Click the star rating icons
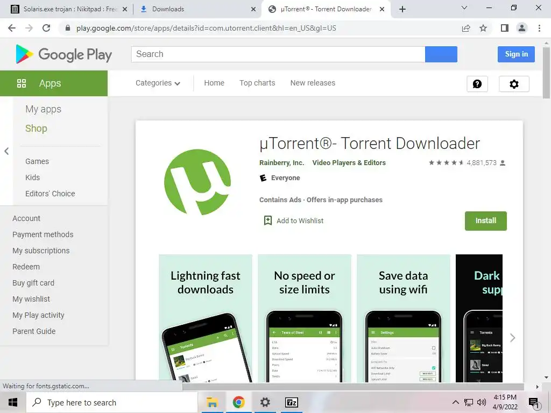Viewport: 551px width, 413px height. coord(446,162)
